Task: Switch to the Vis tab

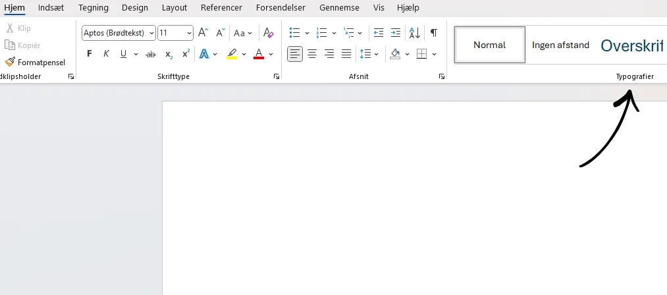Action: tap(379, 8)
